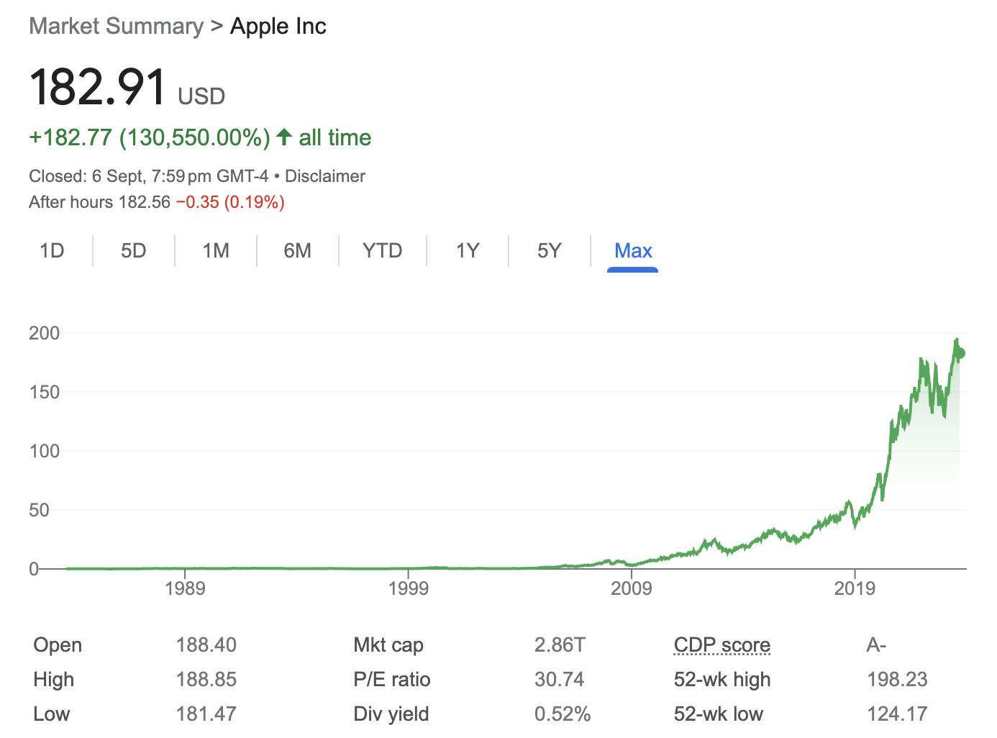This screenshot has width=997, height=738.
Task: Click the Disclaimer link
Action: (325, 176)
